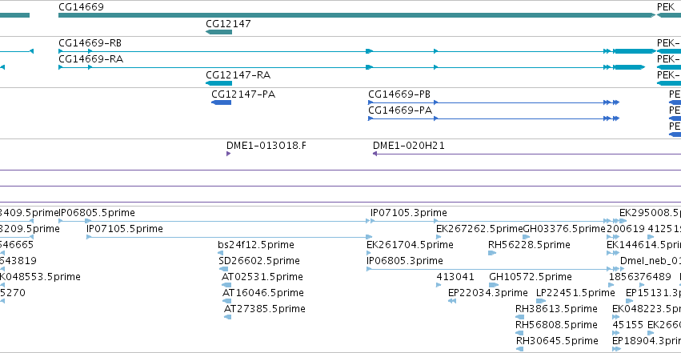Select the DME1-020H21 clone feature
Image resolution: width=681 pixels, height=353 pixels.
coord(527,154)
